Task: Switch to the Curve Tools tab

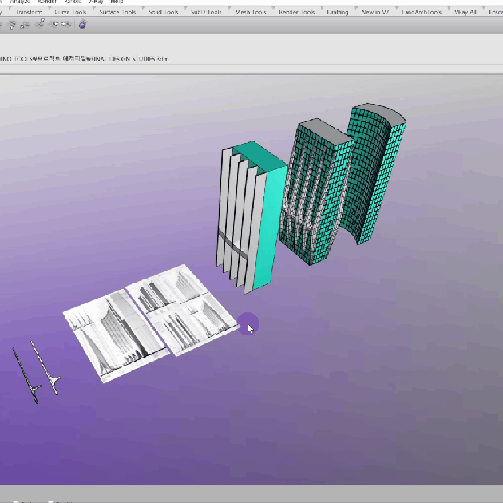Action: point(70,12)
